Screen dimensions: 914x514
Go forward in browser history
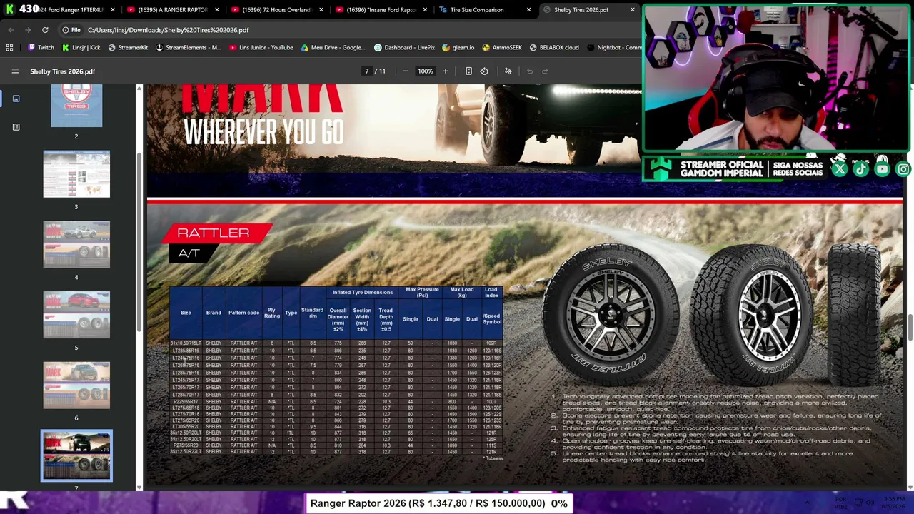(x=28, y=30)
